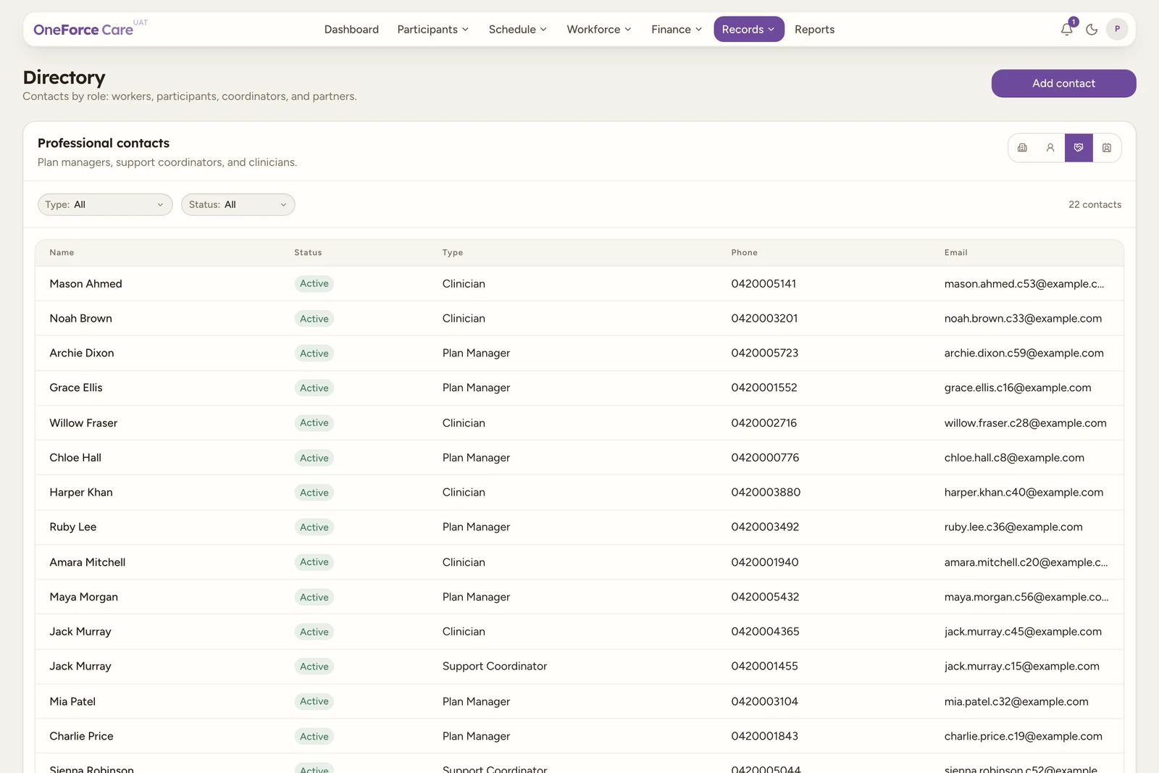Select the Ruby Lee row name
1159x773 pixels.
click(72, 527)
